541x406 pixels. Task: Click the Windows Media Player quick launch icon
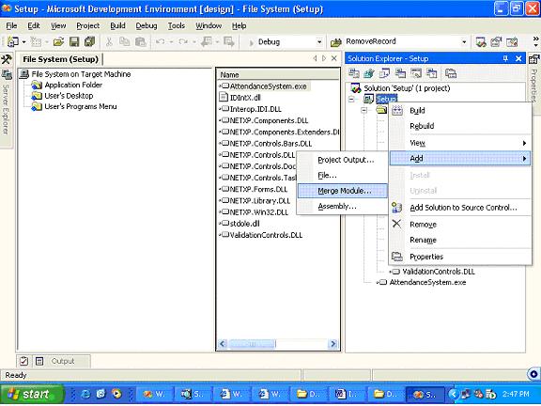click(x=117, y=394)
